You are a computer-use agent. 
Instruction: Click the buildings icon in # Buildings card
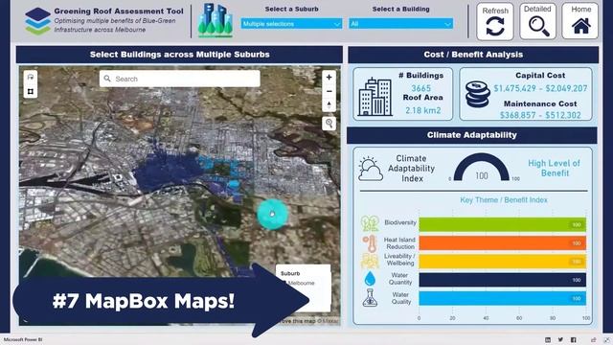pyautogui.click(x=375, y=97)
